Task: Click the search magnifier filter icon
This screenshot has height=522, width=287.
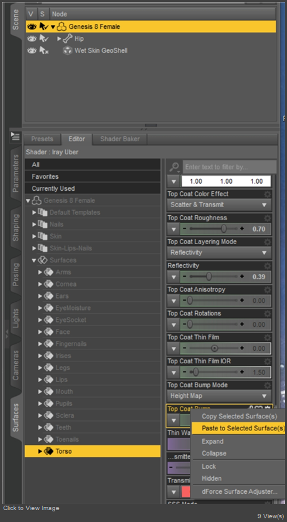Action: click(x=174, y=167)
